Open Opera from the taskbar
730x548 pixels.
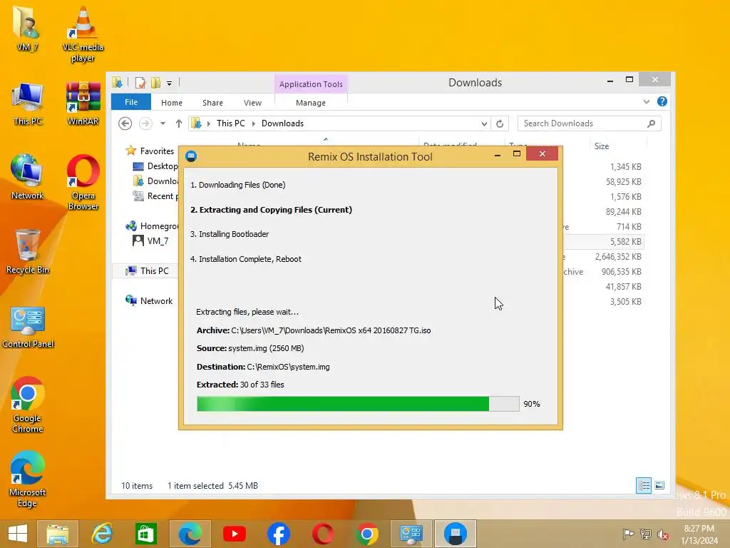(x=323, y=534)
